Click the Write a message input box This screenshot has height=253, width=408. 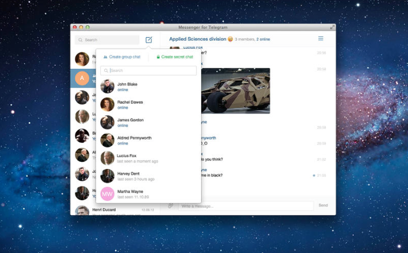pyautogui.click(x=246, y=206)
